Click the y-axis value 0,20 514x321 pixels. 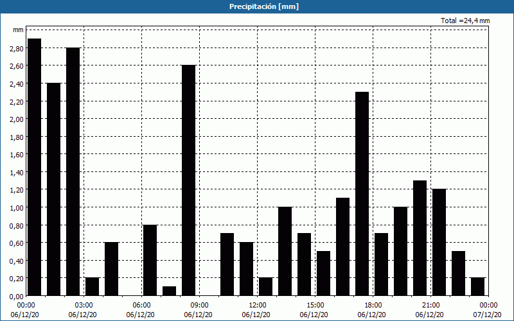coord(17,279)
